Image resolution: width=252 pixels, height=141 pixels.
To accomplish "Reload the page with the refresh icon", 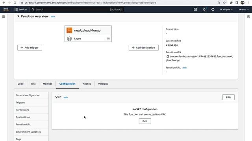I will tap(15, 3).
